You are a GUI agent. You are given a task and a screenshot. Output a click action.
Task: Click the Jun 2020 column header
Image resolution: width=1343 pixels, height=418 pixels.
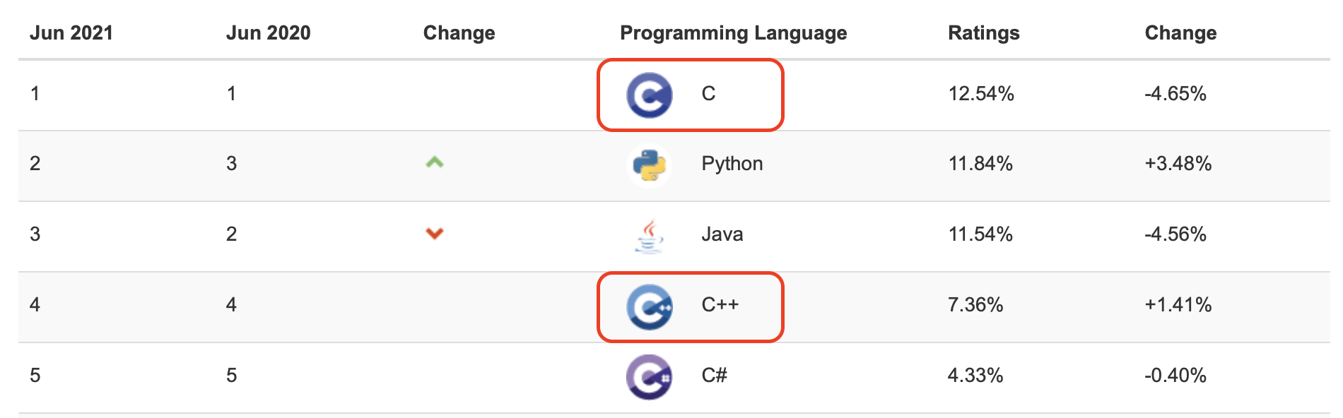click(268, 33)
